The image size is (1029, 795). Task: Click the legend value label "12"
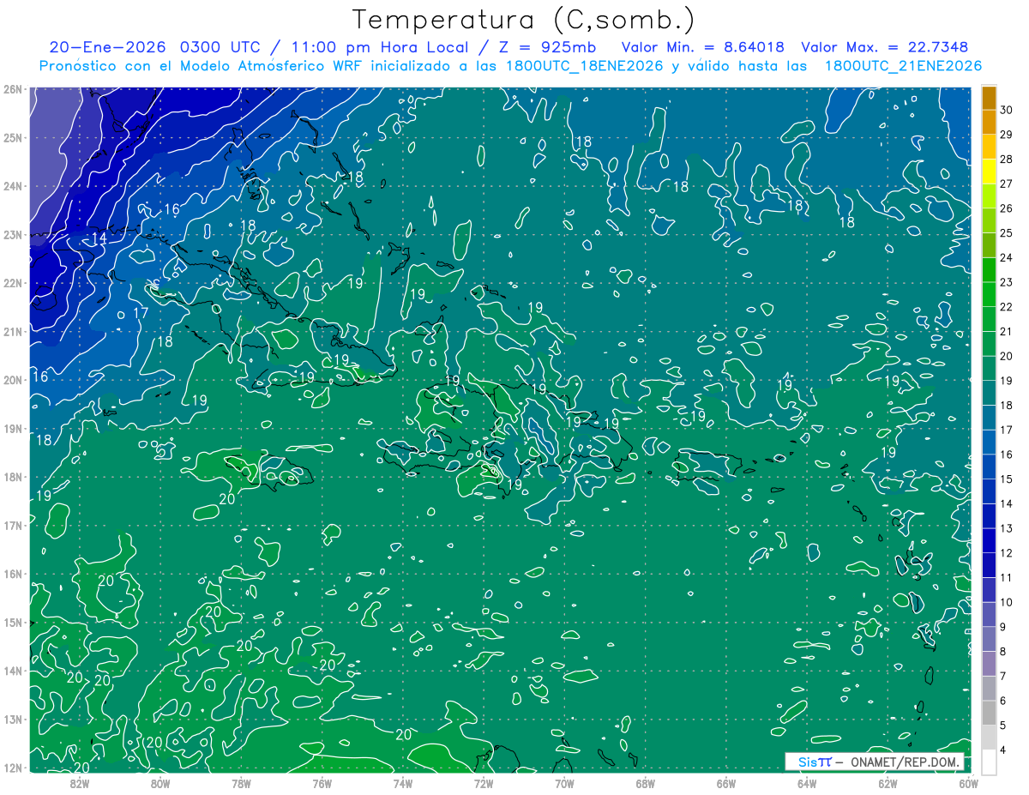pos(1007,553)
